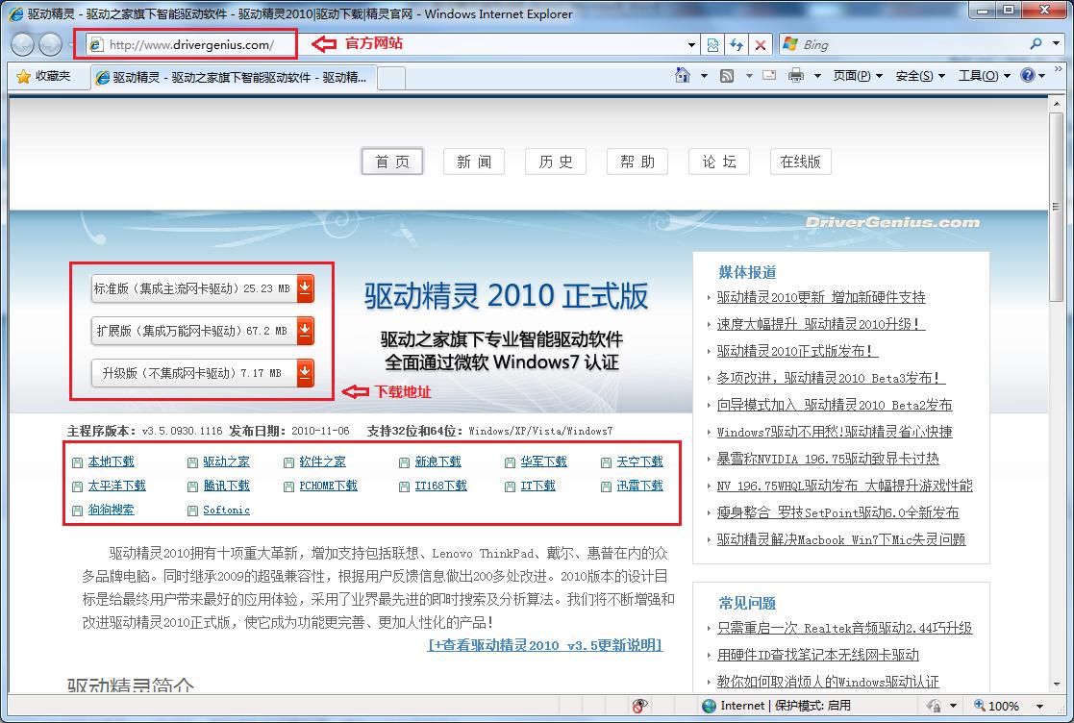The height and width of the screenshot is (723, 1074).
Task: Click the Compatibility View icon in address bar
Action: (712, 44)
